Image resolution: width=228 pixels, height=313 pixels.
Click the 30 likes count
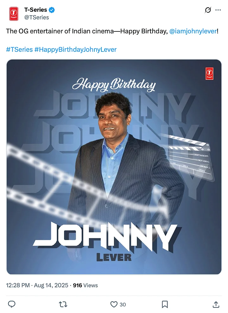coord(123,304)
